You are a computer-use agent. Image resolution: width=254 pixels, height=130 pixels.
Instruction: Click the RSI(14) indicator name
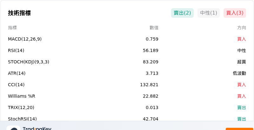coord(16,51)
